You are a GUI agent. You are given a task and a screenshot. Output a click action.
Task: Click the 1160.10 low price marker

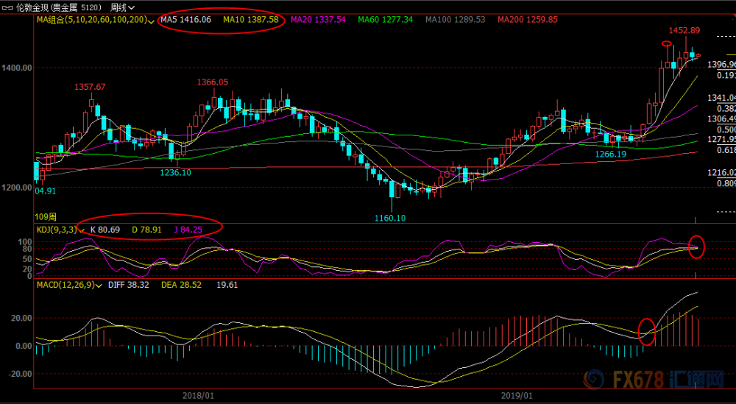click(x=390, y=218)
